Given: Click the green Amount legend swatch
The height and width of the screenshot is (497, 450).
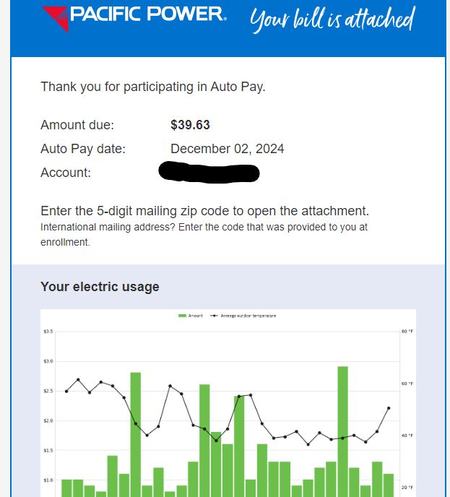Looking at the screenshot, I should (x=183, y=316).
